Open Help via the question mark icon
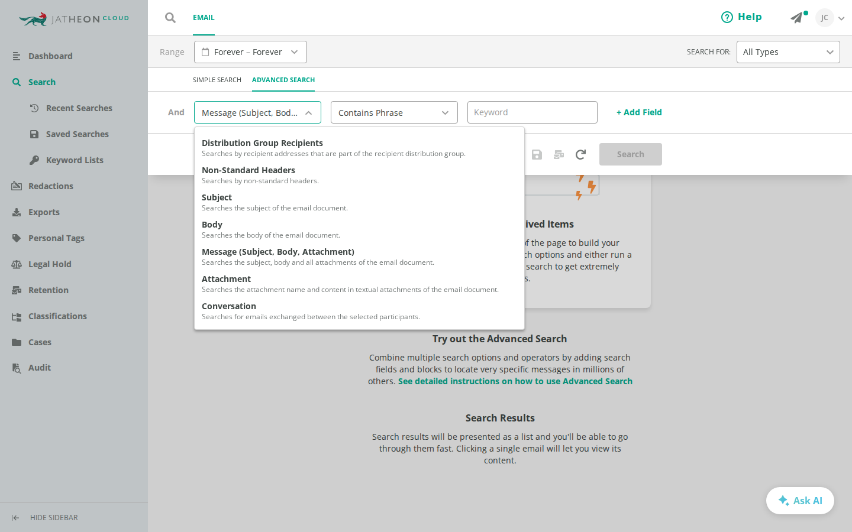Screen dimensions: 852x532 [x=727, y=17]
